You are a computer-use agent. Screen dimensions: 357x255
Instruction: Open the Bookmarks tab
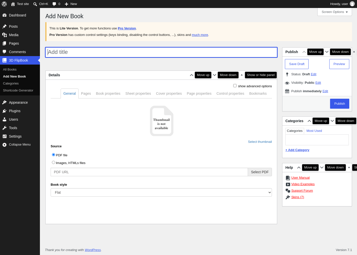click(258, 93)
